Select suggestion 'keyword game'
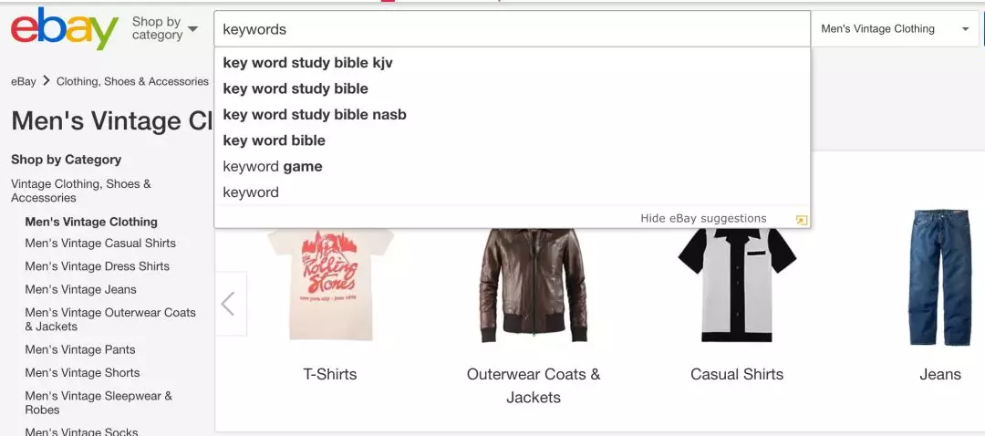 point(273,167)
